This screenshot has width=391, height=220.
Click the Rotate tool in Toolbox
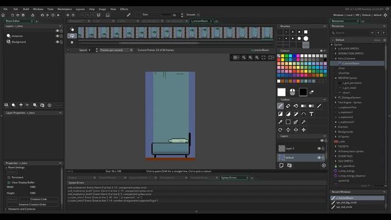click(280, 130)
